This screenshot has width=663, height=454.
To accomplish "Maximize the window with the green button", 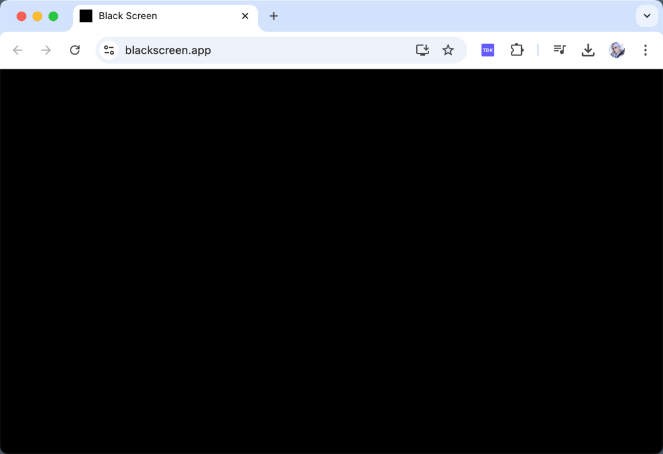I will tap(53, 17).
